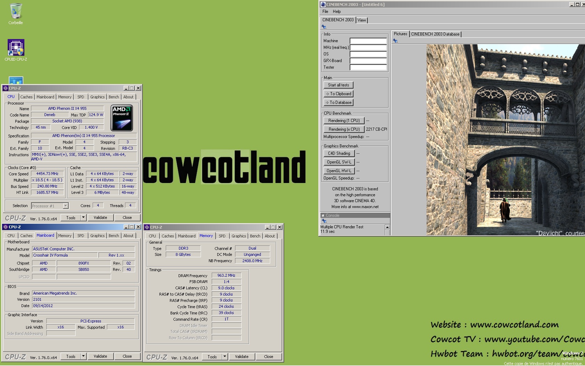Click Tools button in Memory CPU-Z window

click(212, 357)
